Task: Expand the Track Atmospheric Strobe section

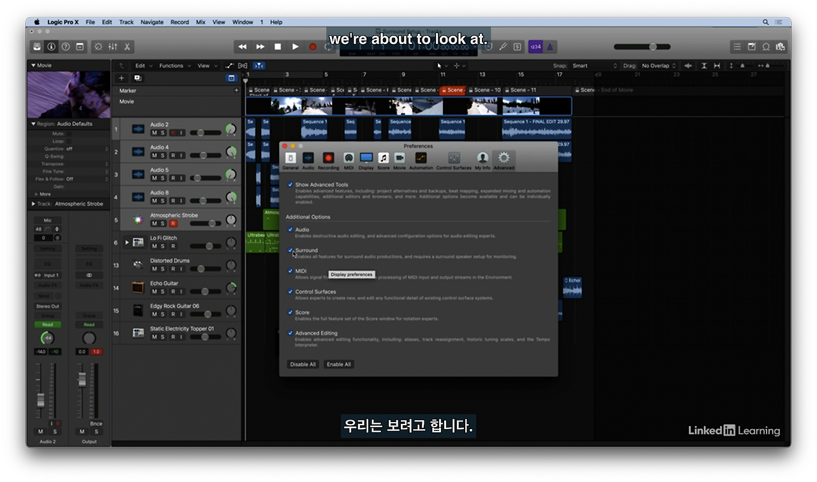Action: (x=33, y=204)
